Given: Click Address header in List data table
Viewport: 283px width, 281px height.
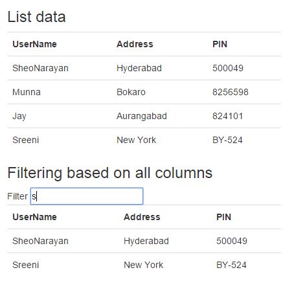Looking at the screenshot, I should [135, 44].
